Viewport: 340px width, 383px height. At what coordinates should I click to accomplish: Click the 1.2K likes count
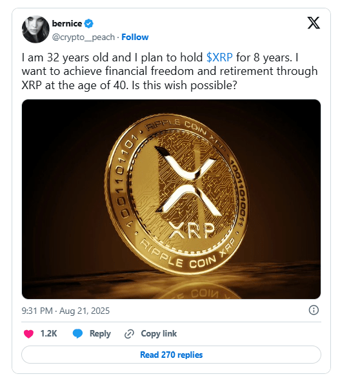[x=48, y=334]
